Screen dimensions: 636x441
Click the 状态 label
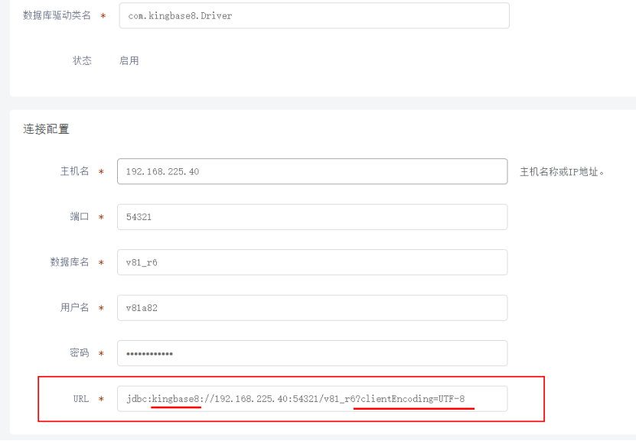[82, 60]
